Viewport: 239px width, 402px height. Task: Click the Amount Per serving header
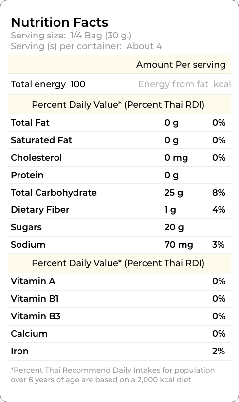point(181,65)
